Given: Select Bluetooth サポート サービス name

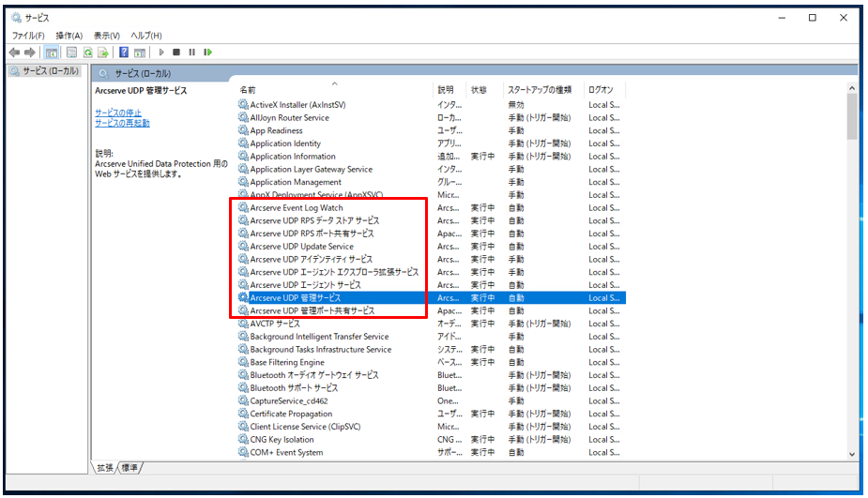Looking at the screenshot, I should [294, 387].
